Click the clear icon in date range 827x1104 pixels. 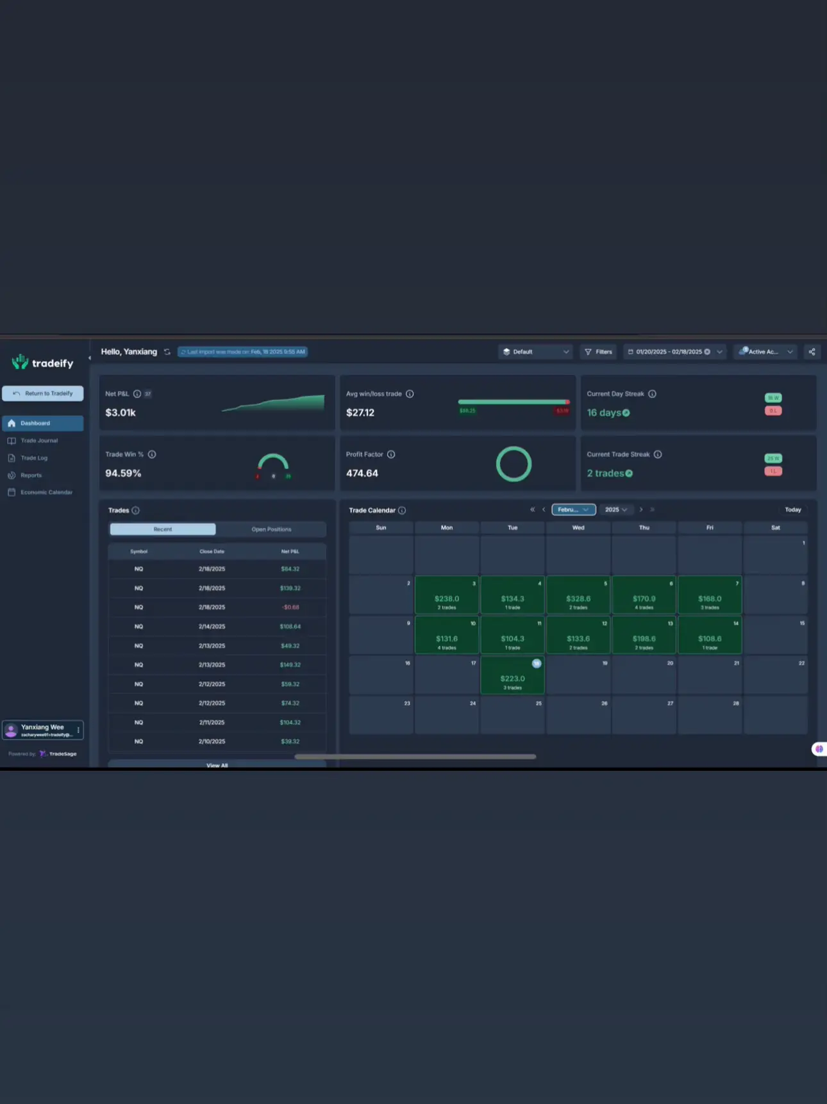707,352
